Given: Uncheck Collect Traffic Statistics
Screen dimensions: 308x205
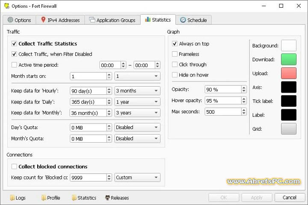Looking at the screenshot, I should click(14, 44).
